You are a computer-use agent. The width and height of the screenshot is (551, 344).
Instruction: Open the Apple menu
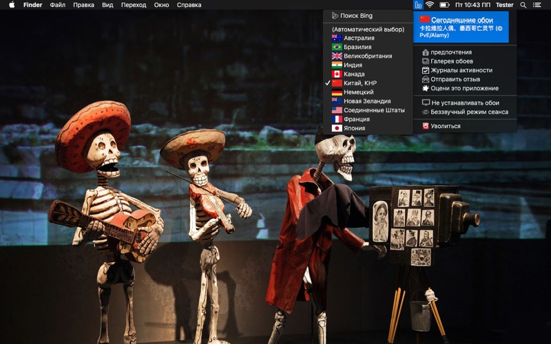point(12,5)
